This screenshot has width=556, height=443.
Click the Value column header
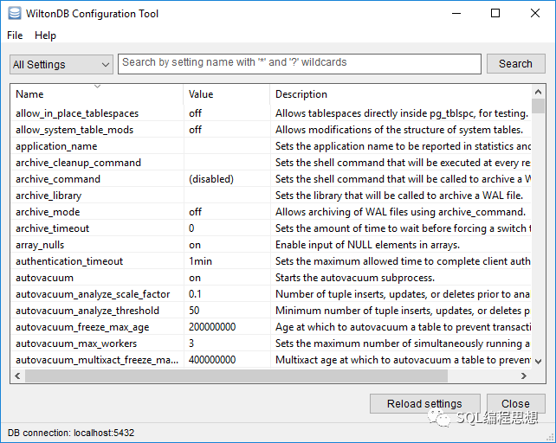[226, 94]
